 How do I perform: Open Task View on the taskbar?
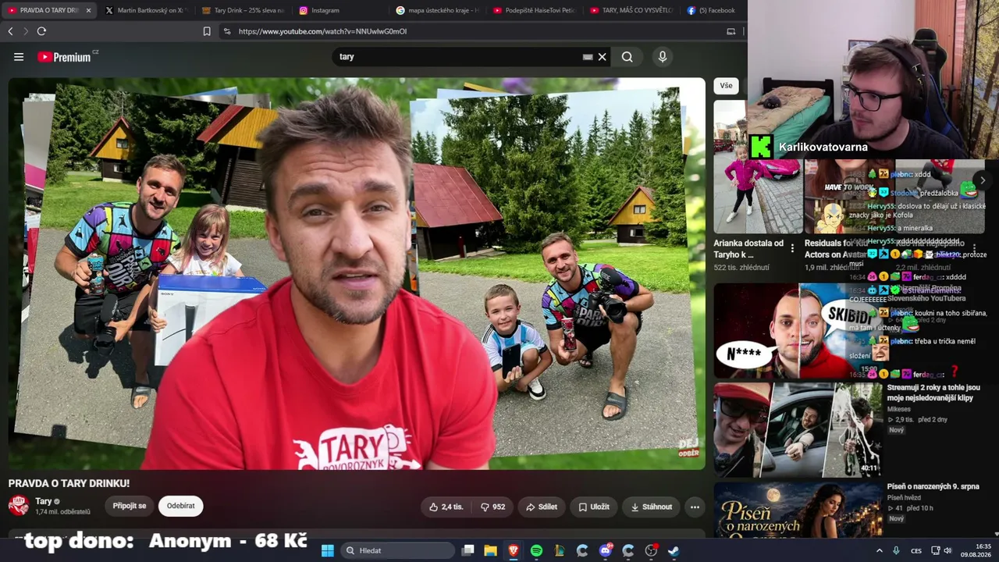point(468,550)
